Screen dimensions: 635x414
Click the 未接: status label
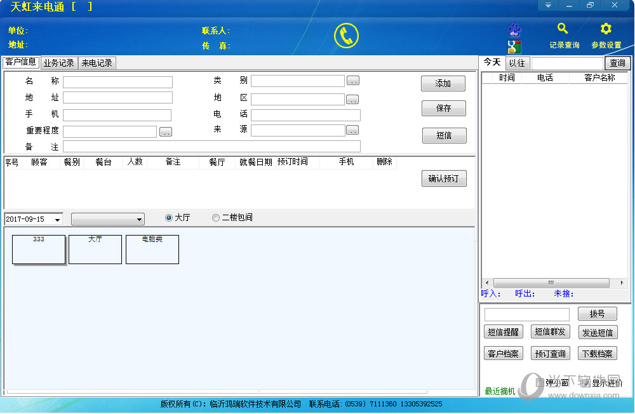click(564, 294)
